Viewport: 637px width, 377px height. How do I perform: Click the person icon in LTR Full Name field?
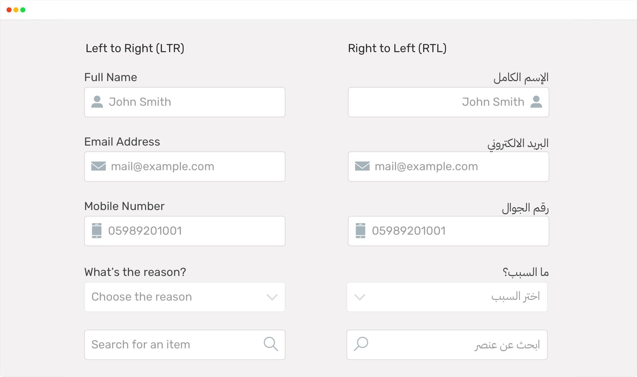tap(97, 102)
